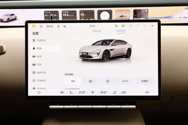Viewport: 188px width, 125px height.
Task: Decrease driver temperature with left arrow
Action: [77, 92]
